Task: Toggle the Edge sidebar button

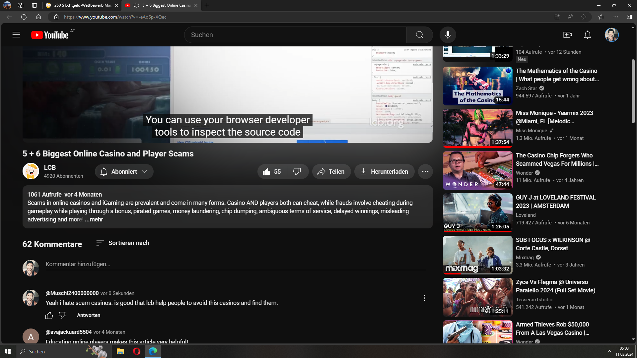Action: (x=630, y=17)
